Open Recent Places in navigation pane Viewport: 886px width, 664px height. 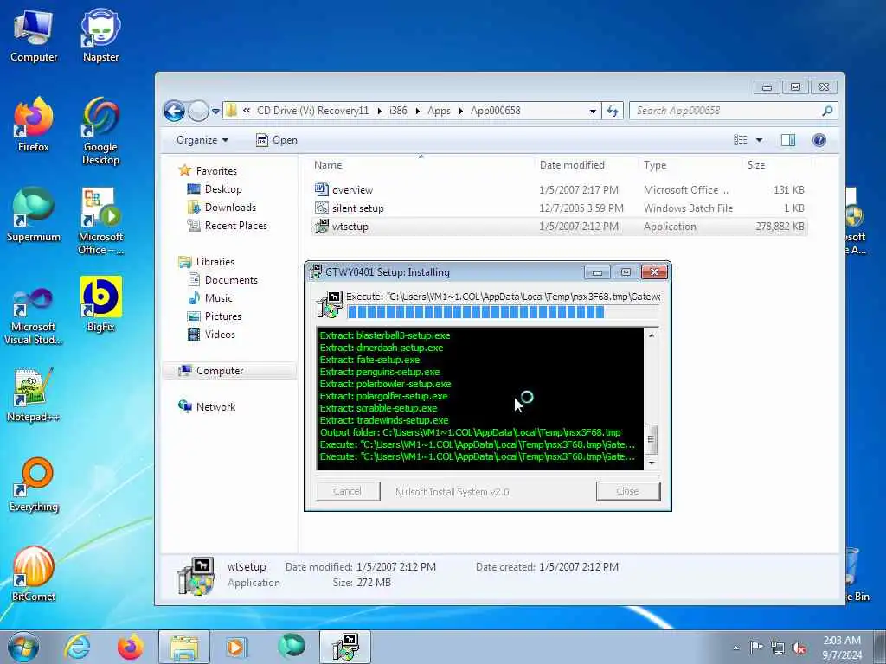pyautogui.click(x=235, y=226)
